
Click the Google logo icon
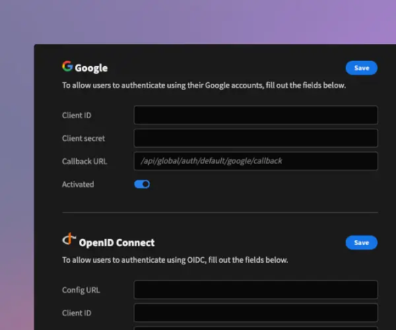(67, 66)
